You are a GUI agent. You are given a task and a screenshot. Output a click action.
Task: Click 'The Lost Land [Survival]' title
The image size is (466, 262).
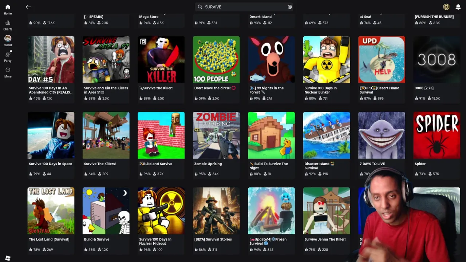click(x=49, y=239)
